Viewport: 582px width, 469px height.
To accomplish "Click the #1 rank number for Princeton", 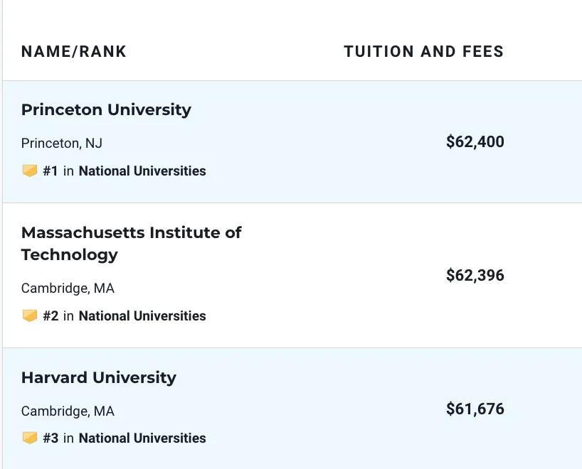I will click(51, 171).
